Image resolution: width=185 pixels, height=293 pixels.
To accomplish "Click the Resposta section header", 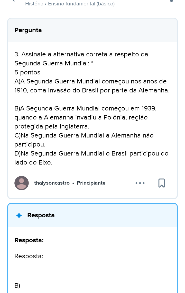I will pyautogui.click(x=41, y=215).
